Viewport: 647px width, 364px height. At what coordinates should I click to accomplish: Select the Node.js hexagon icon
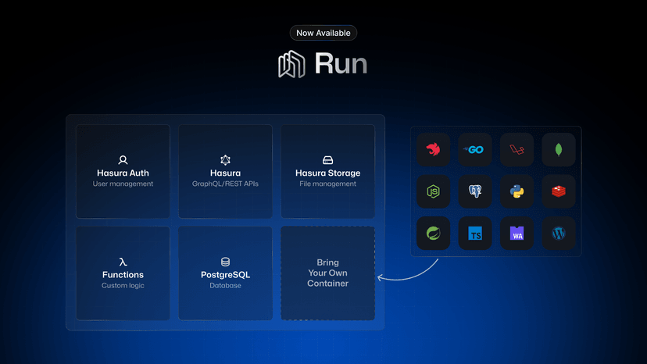click(x=433, y=191)
